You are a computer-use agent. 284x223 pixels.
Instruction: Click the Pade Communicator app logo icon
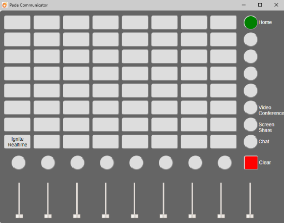click(x=5, y=5)
